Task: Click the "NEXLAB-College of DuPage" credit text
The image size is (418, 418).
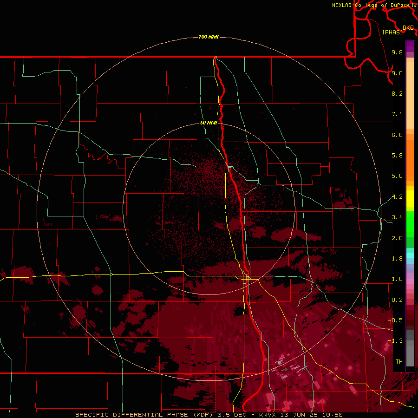Action: (372, 5)
